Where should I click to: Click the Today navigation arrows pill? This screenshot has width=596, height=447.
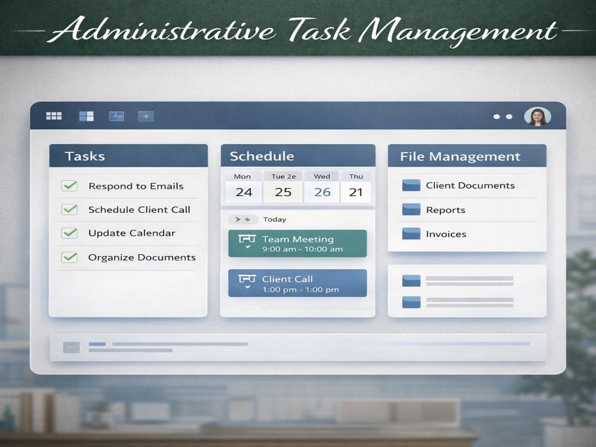(x=243, y=219)
